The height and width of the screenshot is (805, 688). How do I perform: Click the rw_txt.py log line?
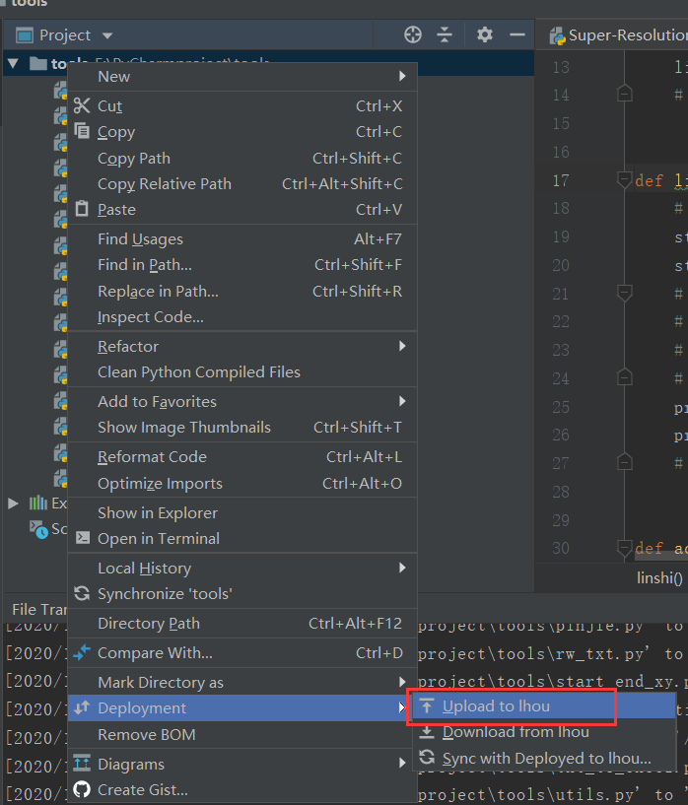pyautogui.click(x=550, y=653)
